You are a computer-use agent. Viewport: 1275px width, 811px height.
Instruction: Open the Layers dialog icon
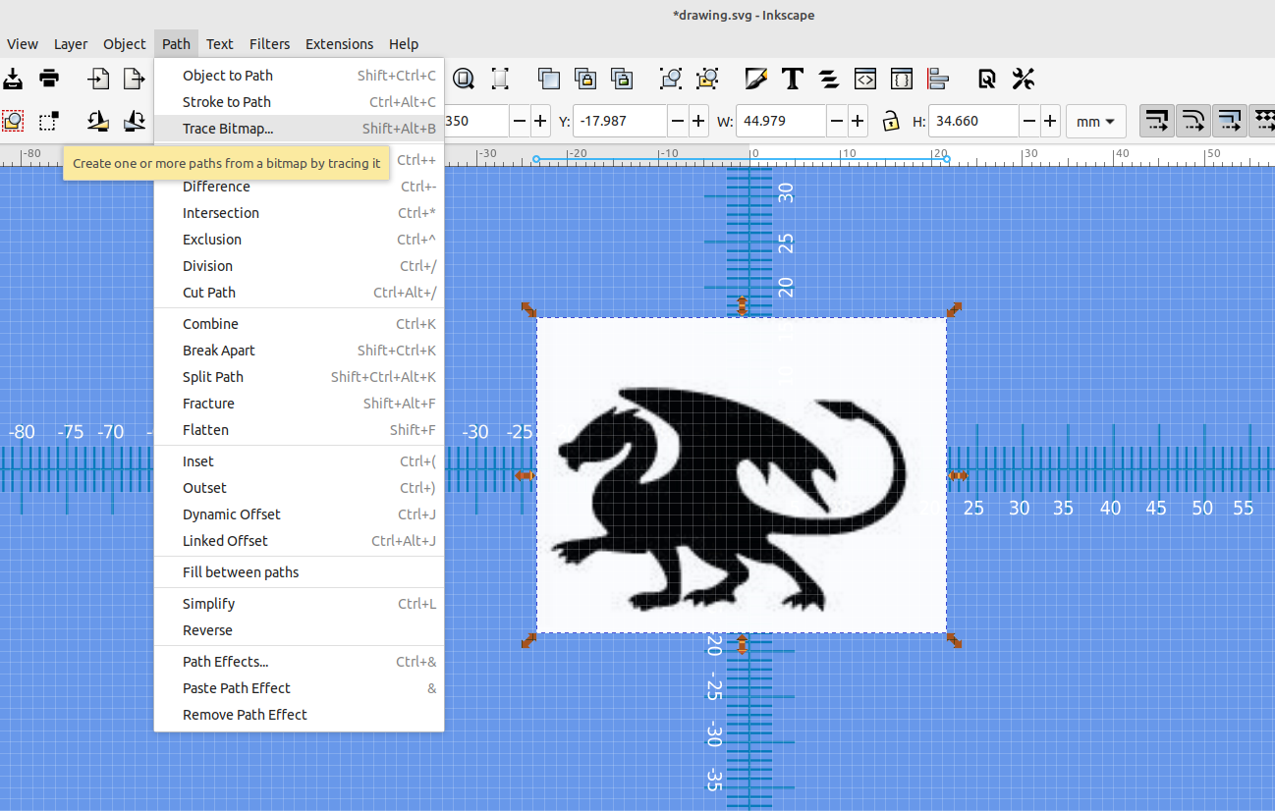coord(826,79)
